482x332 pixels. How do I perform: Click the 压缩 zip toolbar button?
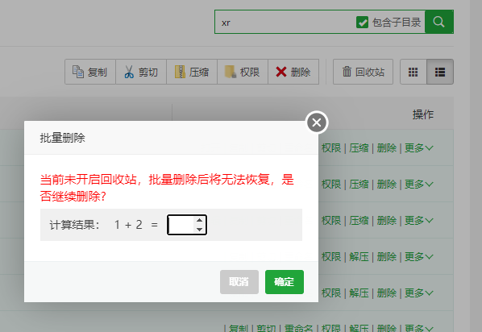pos(192,72)
